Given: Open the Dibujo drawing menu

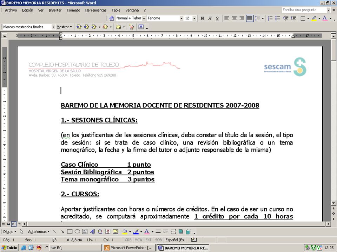Looking at the screenshot, I should (9, 232).
